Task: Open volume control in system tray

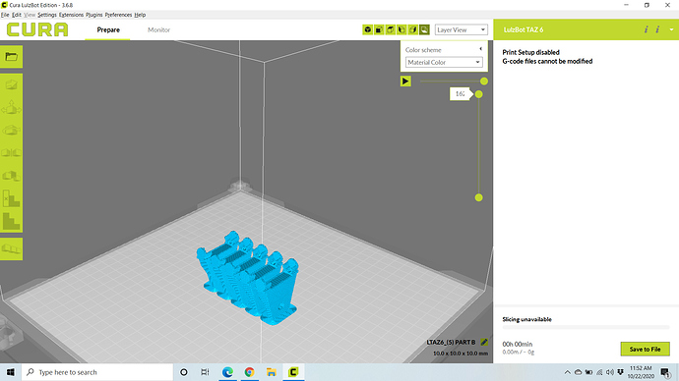Action: 610,372
